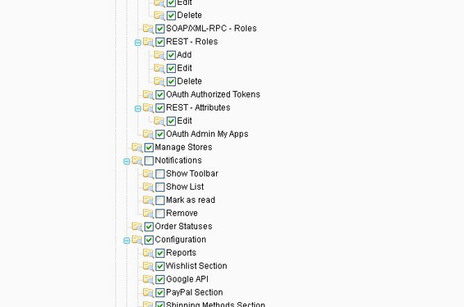Select the OAuth Authorized Tokens label
464x307 pixels.
(213, 94)
